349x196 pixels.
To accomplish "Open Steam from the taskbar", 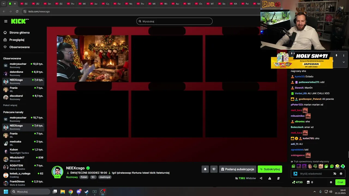I will pyautogui.click(x=86, y=192).
